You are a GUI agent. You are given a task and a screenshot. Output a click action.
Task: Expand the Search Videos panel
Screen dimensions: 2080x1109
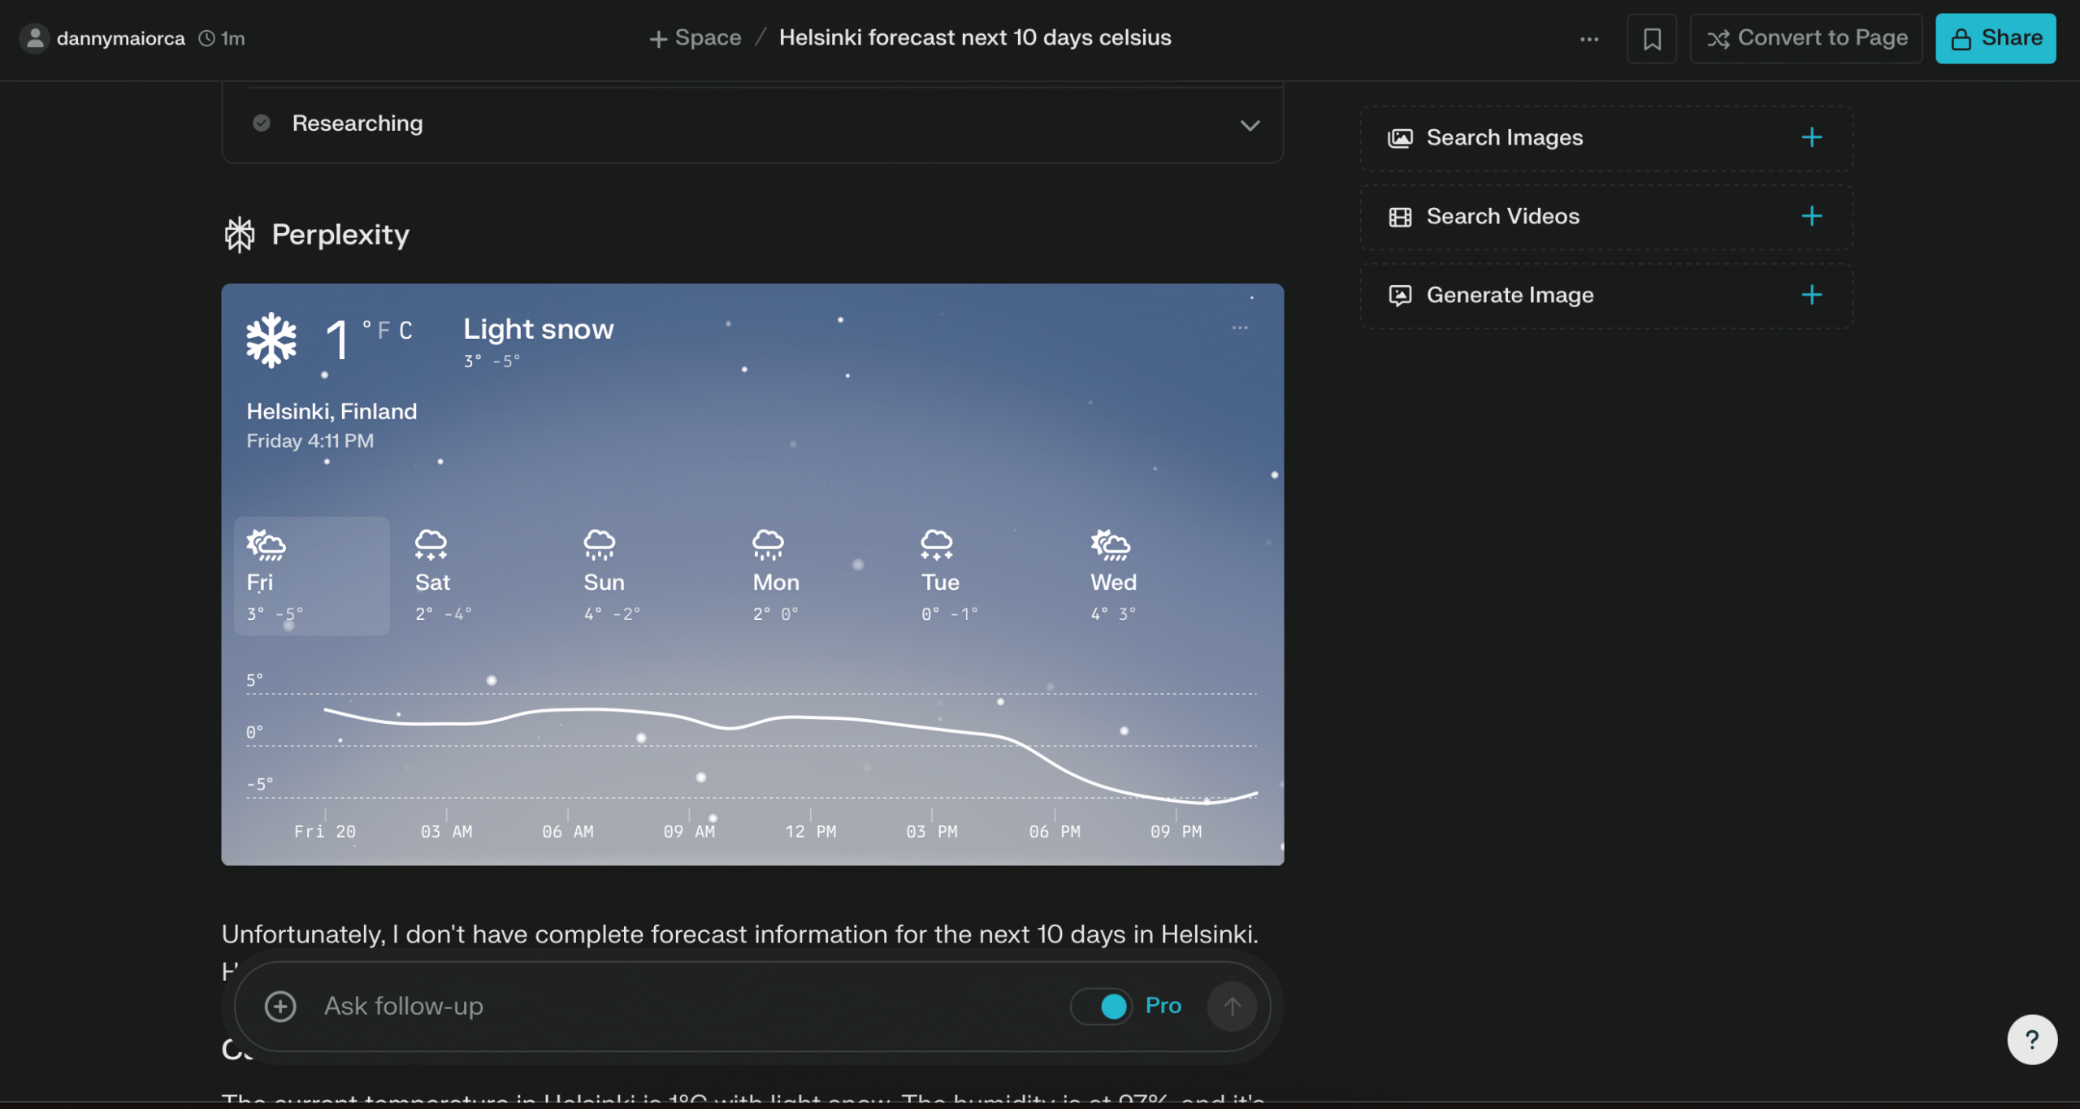coord(1606,216)
